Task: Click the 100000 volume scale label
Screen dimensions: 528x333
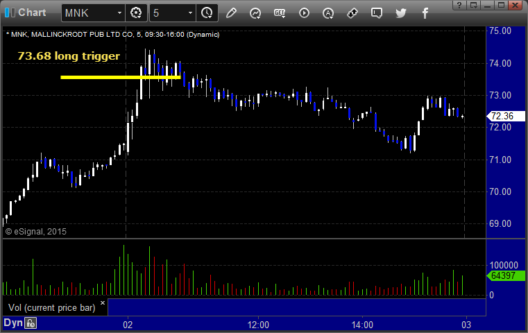Action: pos(504,265)
